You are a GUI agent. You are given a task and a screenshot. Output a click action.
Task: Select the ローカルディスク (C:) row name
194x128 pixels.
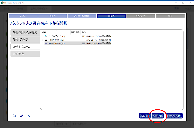point(57,36)
